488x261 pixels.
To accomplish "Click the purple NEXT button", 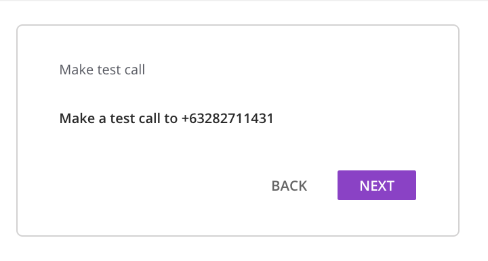I will click(377, 185).
